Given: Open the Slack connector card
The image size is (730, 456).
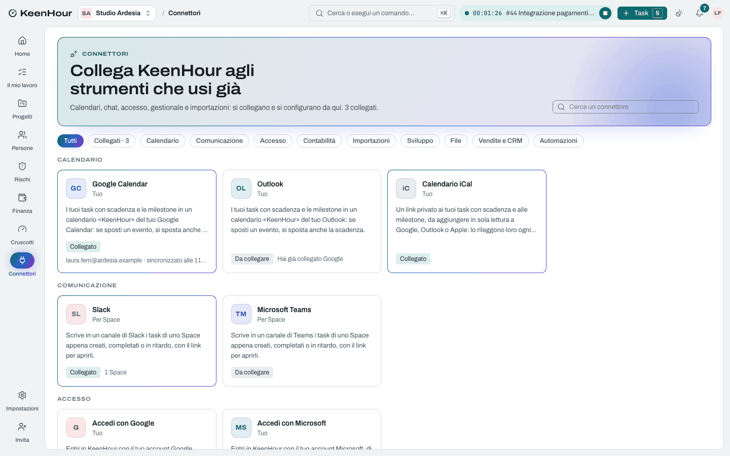Looking at the screenshot, I should [137, 341].
